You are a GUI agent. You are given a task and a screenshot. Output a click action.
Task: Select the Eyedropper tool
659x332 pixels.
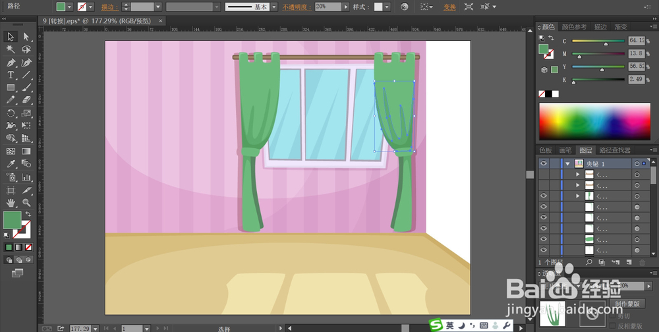tap(10, 164)
